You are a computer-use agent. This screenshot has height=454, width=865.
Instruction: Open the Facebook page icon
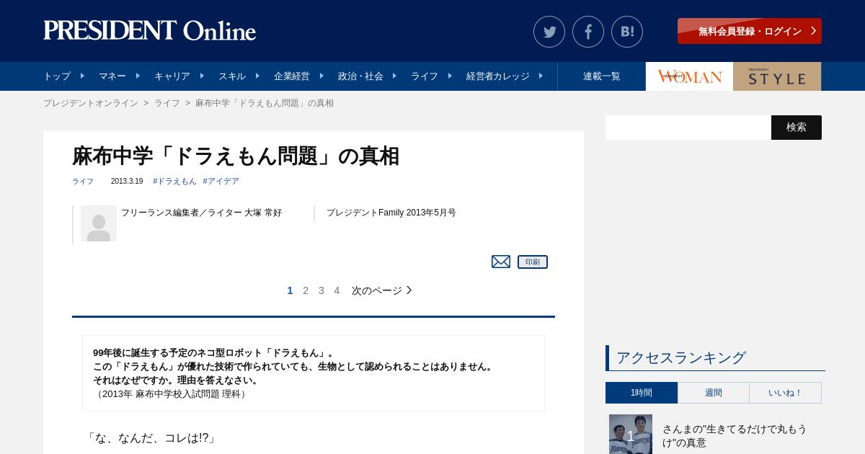588,32
